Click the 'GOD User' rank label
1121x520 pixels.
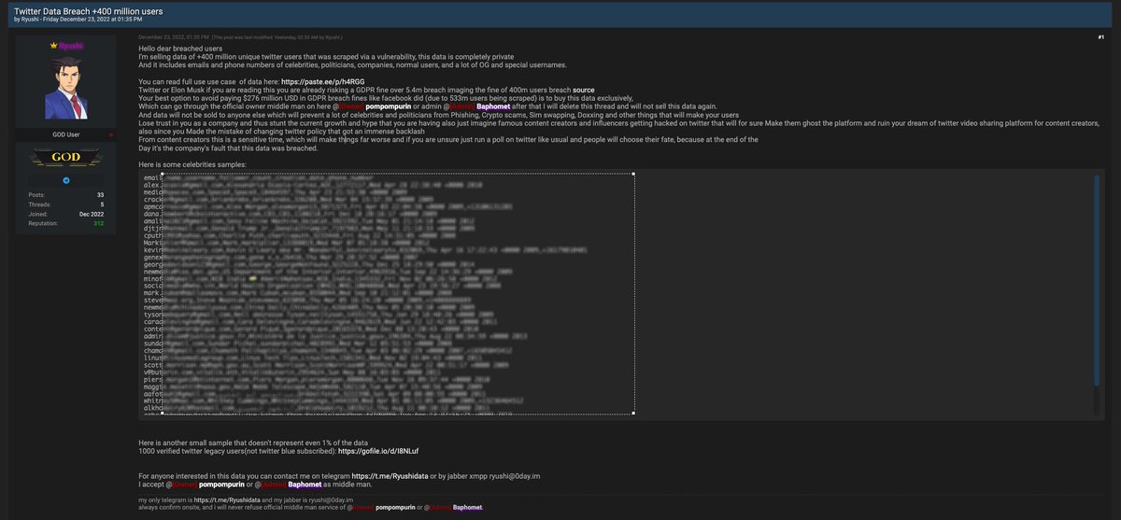66,136
